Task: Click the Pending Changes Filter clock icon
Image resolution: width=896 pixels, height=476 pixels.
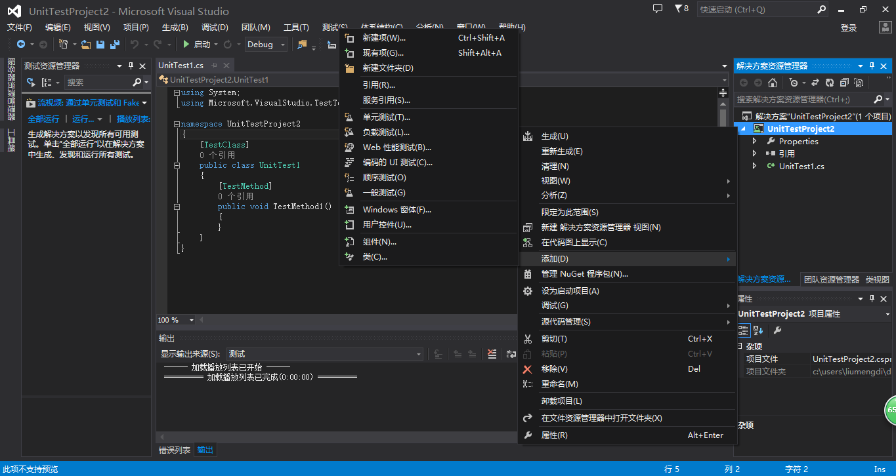Action: pos(794,83)
